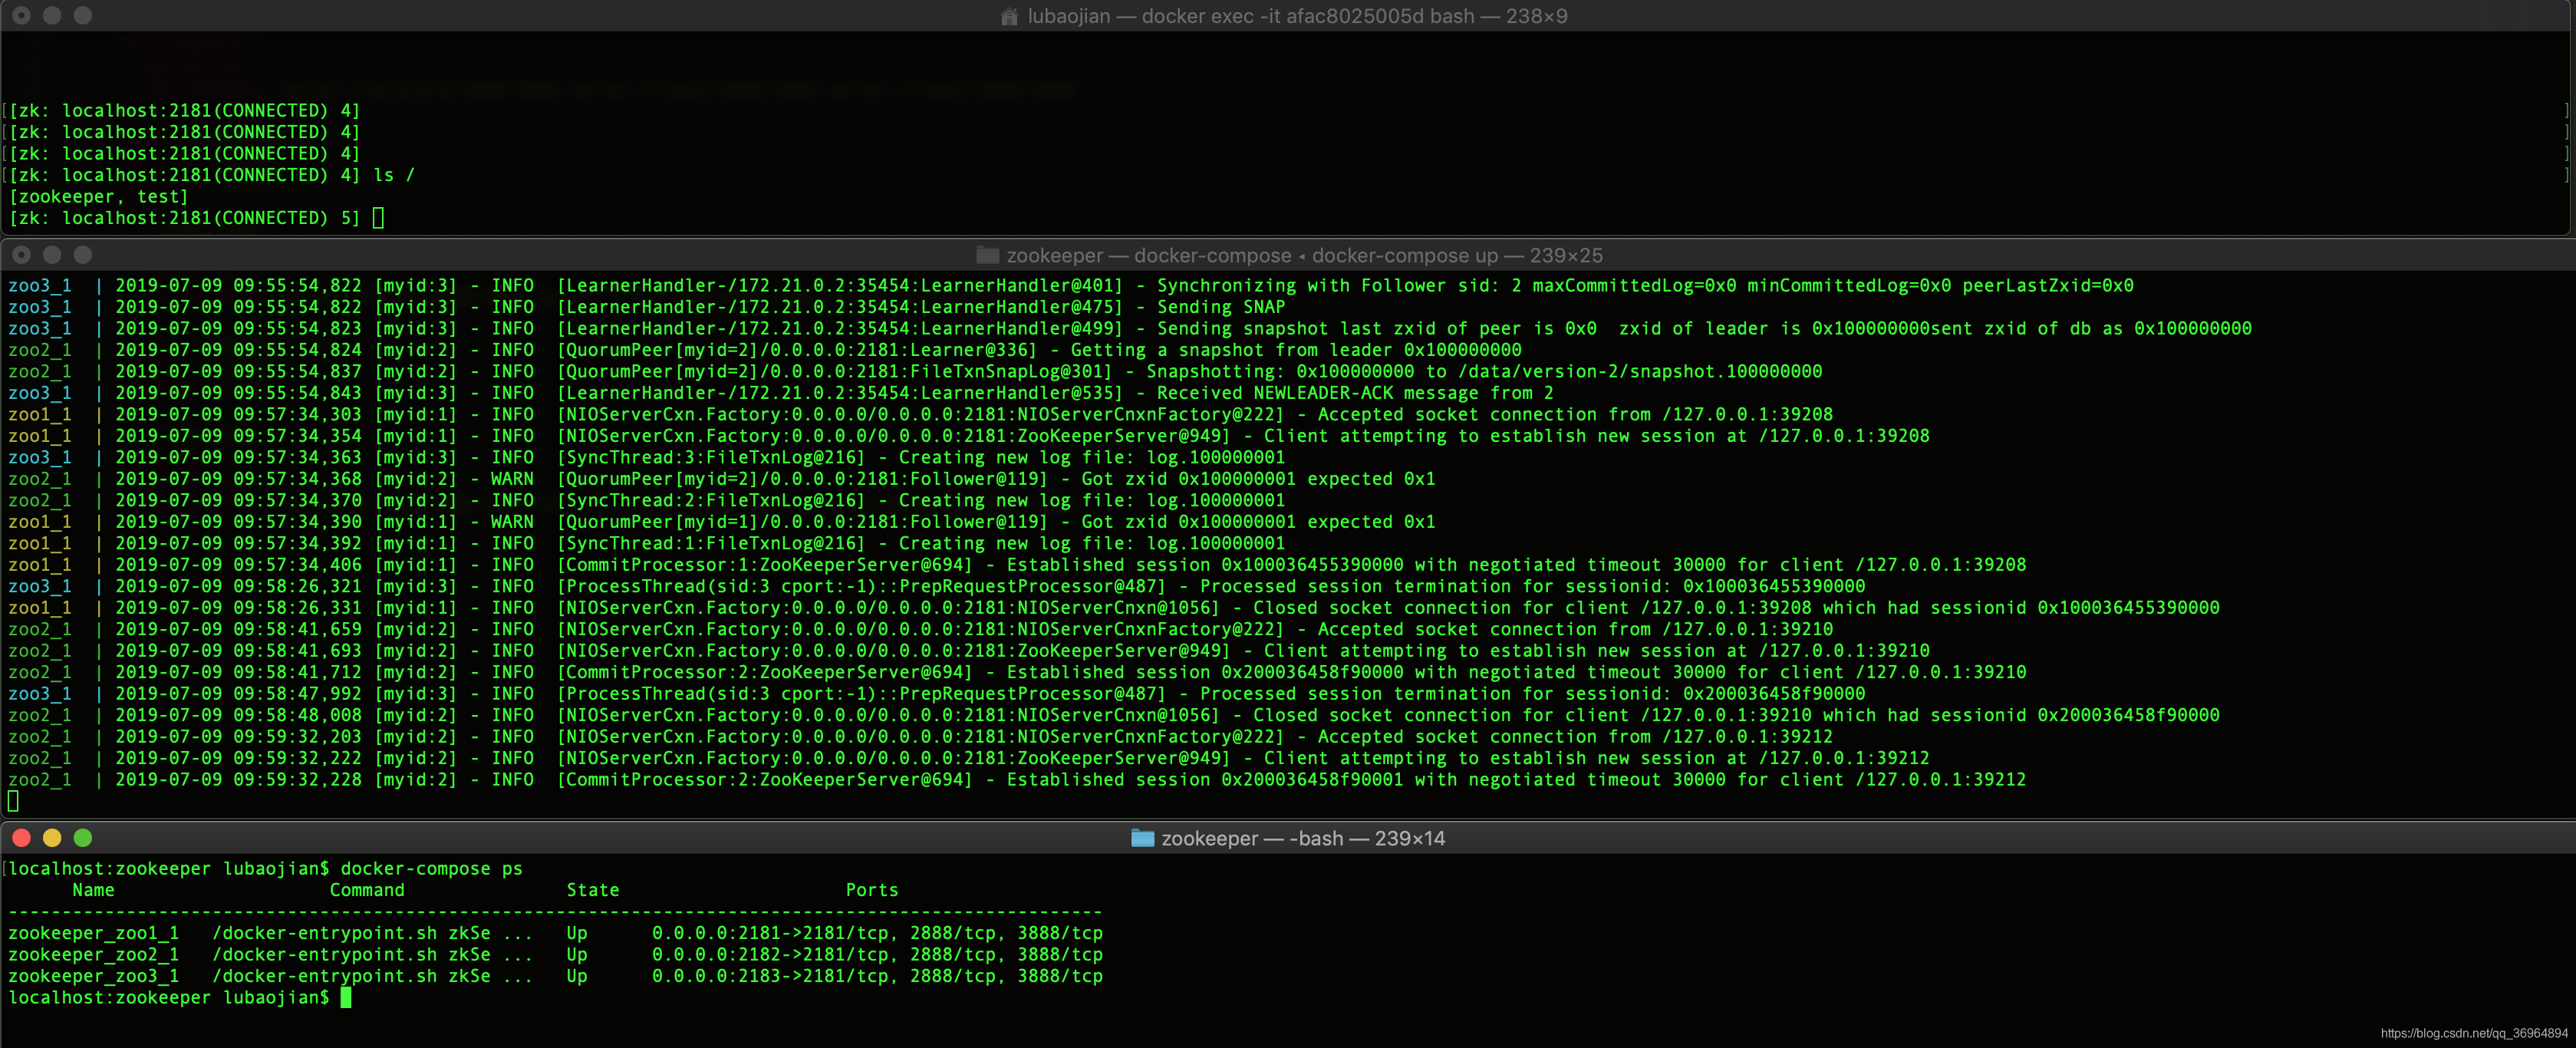Click the container name 'zookeeper_zoo3_1'
Viewport: 2576px width, 1048px height.
pyautogui.click(x=93, y=976)
